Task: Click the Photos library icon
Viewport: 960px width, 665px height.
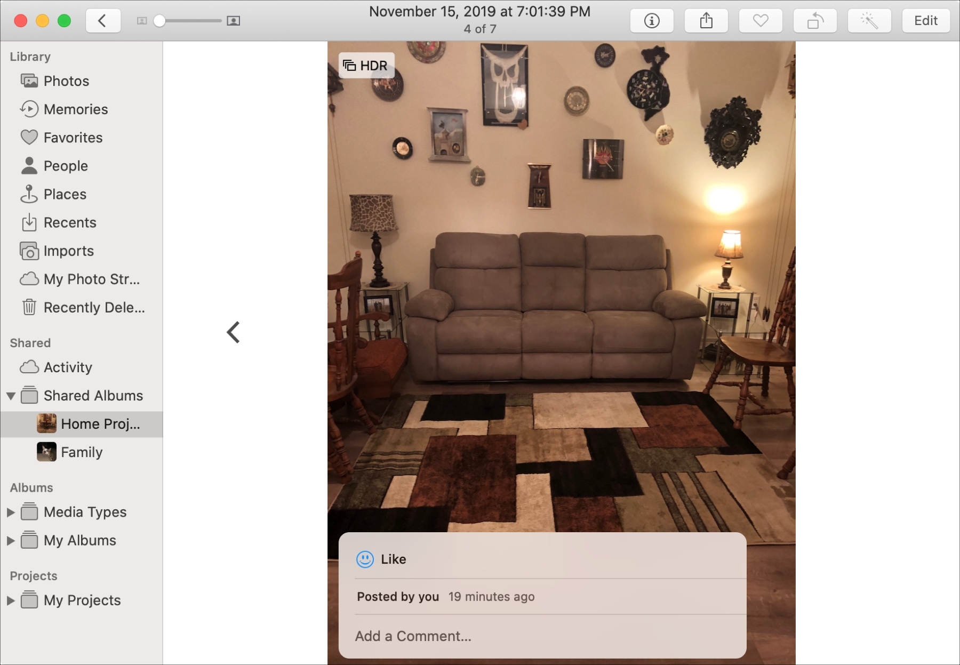Action: [29, 81]
